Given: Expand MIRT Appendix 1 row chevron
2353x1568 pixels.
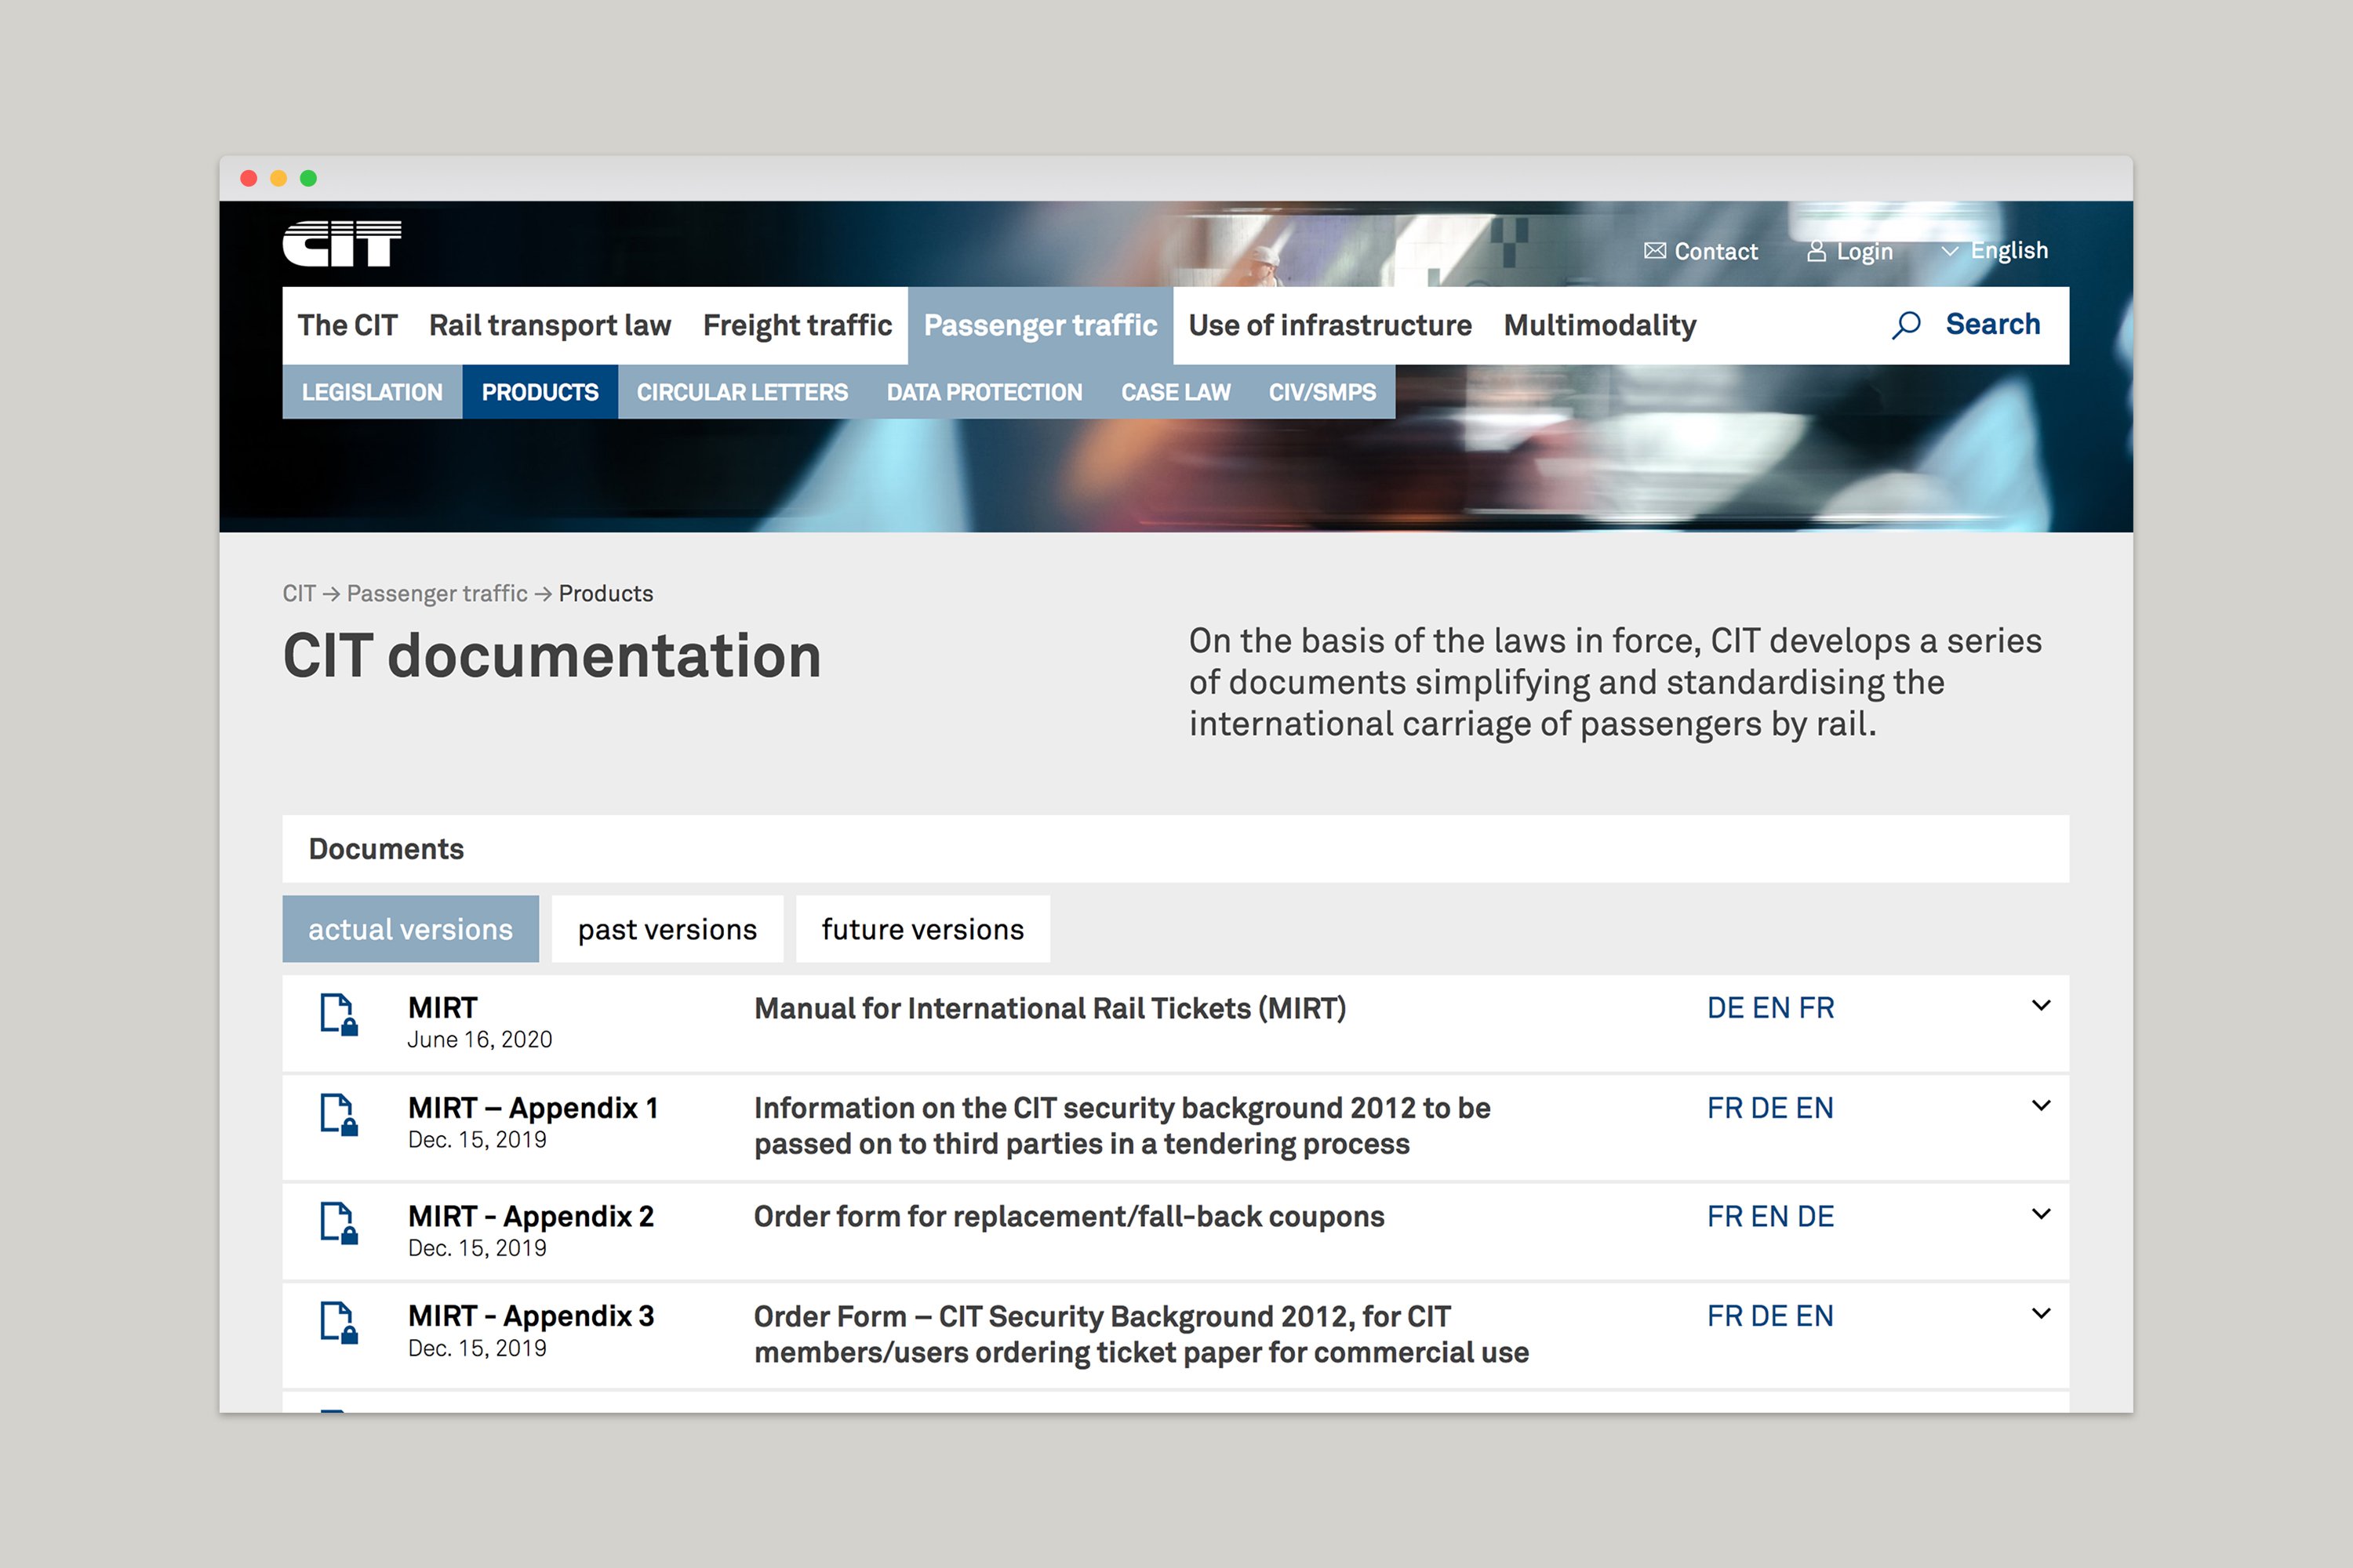Looking at the screenshot, I should click(x=2041, y=1106).
